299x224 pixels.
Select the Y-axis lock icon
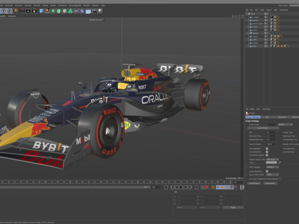(4, 11)
